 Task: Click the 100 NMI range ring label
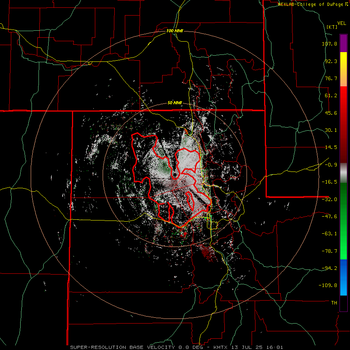point(175,31)
